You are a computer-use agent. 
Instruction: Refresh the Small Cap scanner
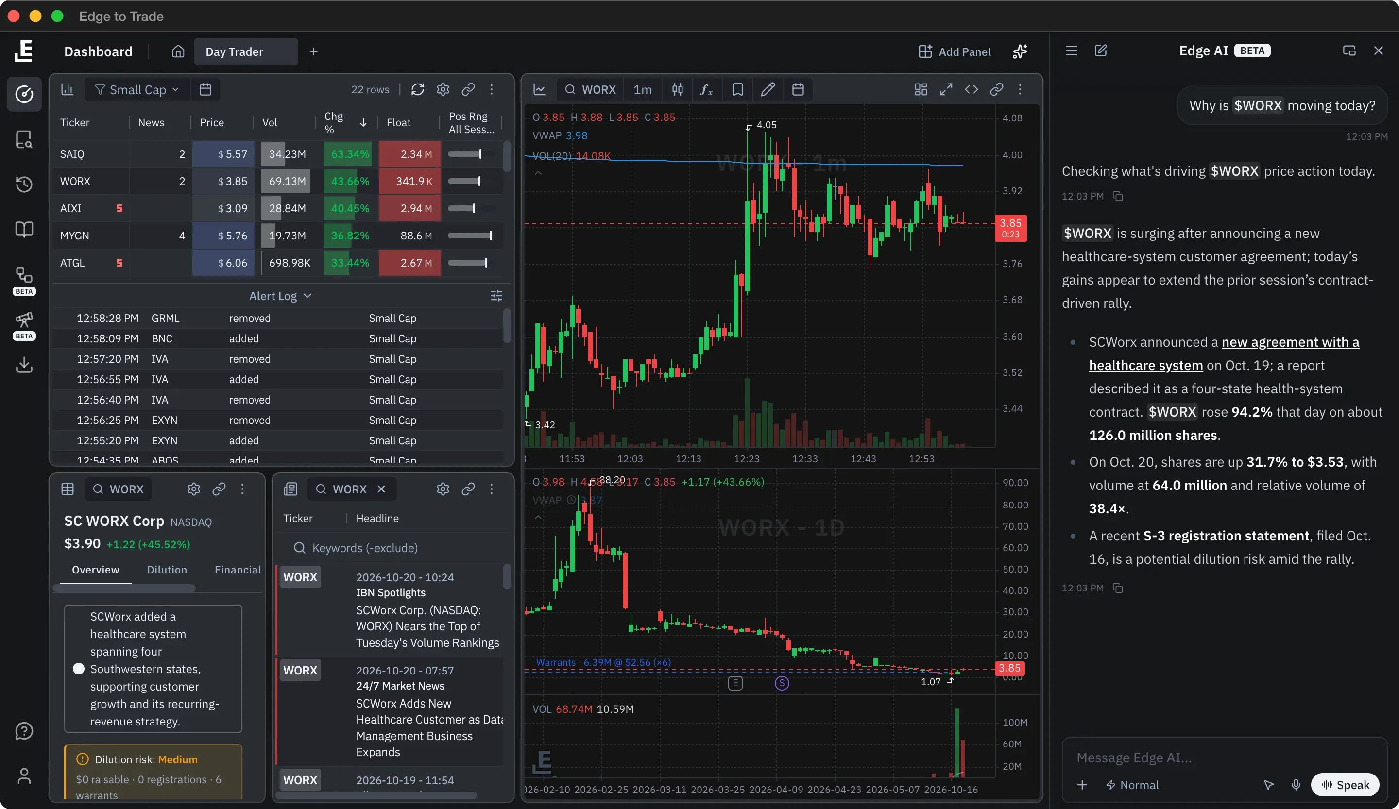[417, 89]
